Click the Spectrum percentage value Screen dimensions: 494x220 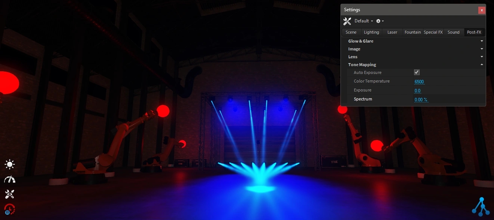coord(421,100)
